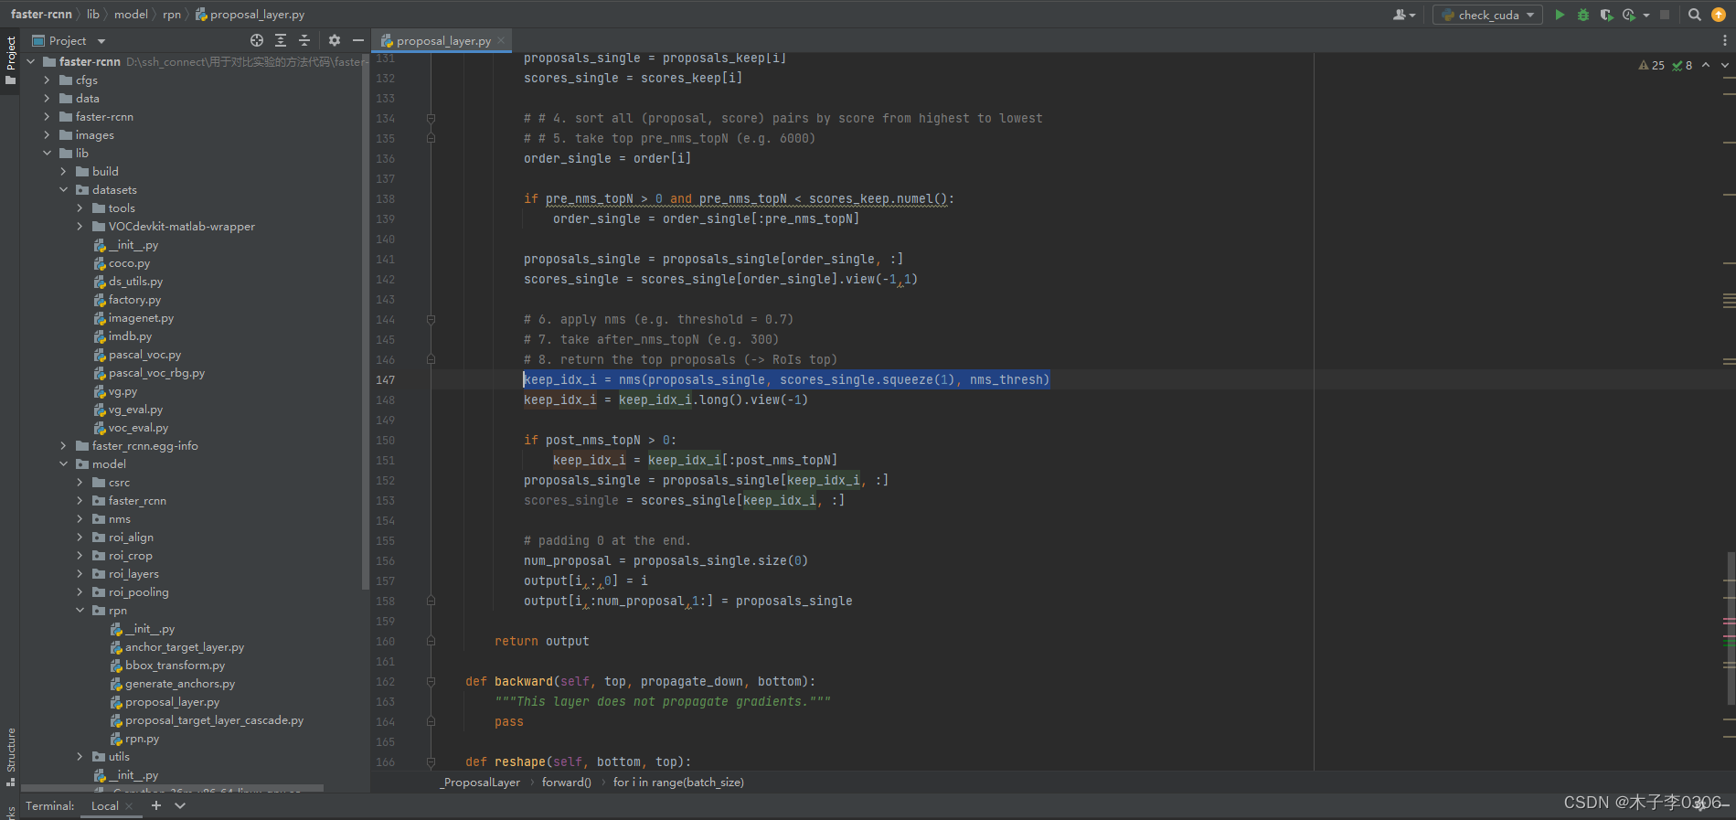Close the Local terminal tab

pyautogui.click(x=129, y=805)
